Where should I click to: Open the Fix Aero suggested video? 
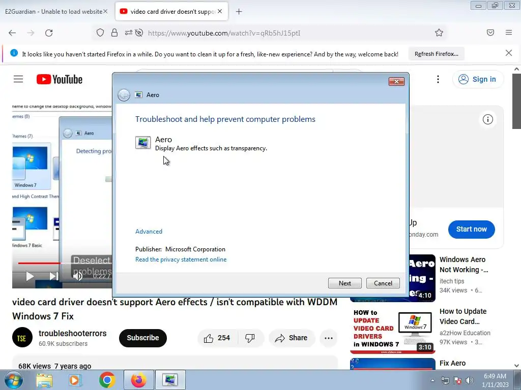tap(452, 363)
